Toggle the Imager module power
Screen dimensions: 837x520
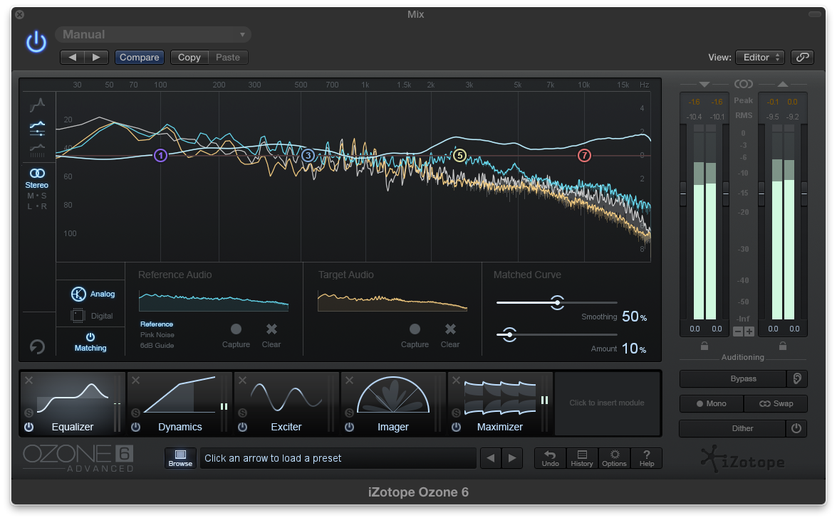tap(349, 428)
